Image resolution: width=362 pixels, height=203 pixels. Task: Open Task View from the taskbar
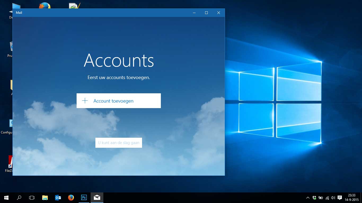32,198
